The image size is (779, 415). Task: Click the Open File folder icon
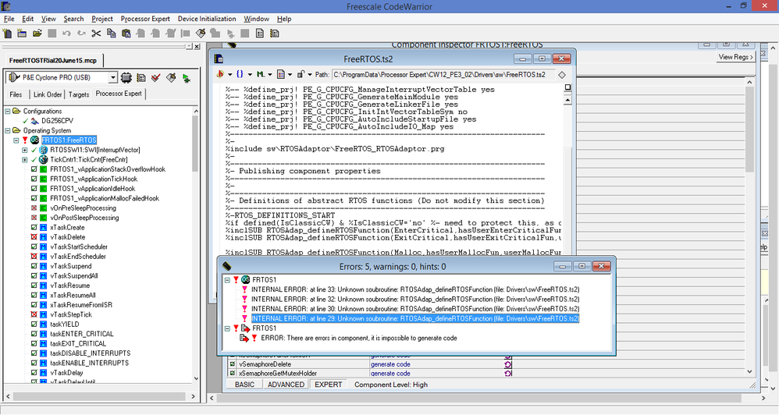click(x=37, y=34)
